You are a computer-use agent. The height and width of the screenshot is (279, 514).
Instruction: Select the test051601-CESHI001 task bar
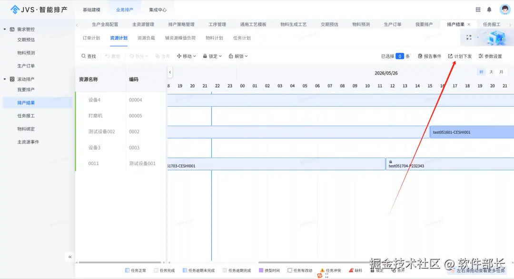pos(472,132)
